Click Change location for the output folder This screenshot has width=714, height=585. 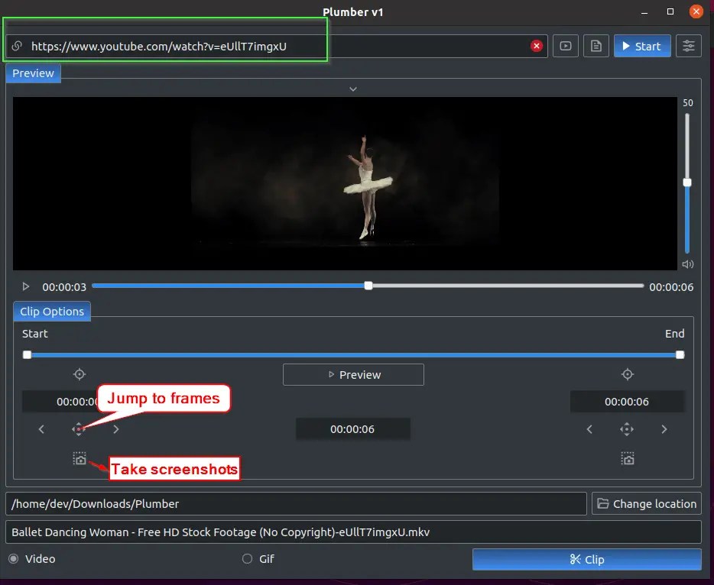click(x=646, y=503)
